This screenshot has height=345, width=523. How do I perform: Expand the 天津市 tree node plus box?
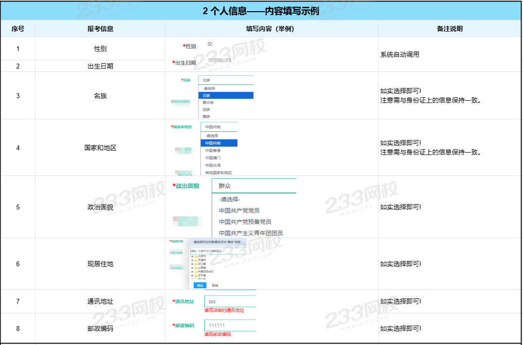(192, 260)
